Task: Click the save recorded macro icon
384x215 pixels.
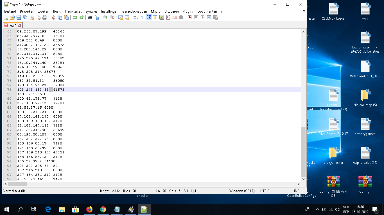Action: (x=215, y=17)
